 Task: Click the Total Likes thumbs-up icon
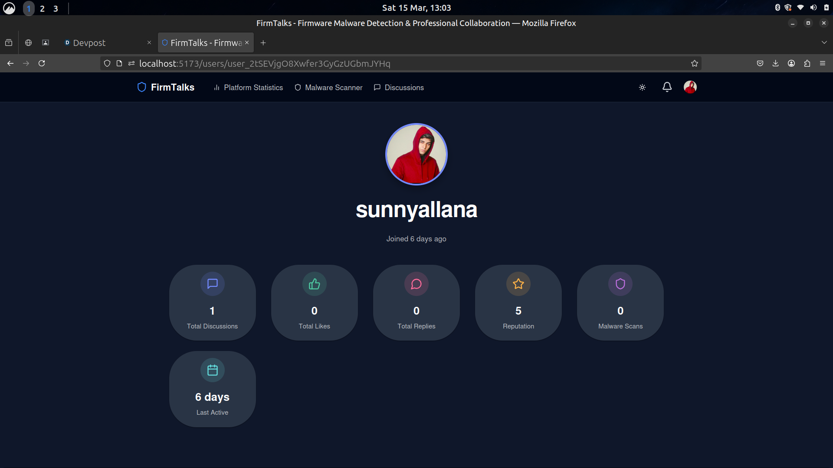(314, 284)
